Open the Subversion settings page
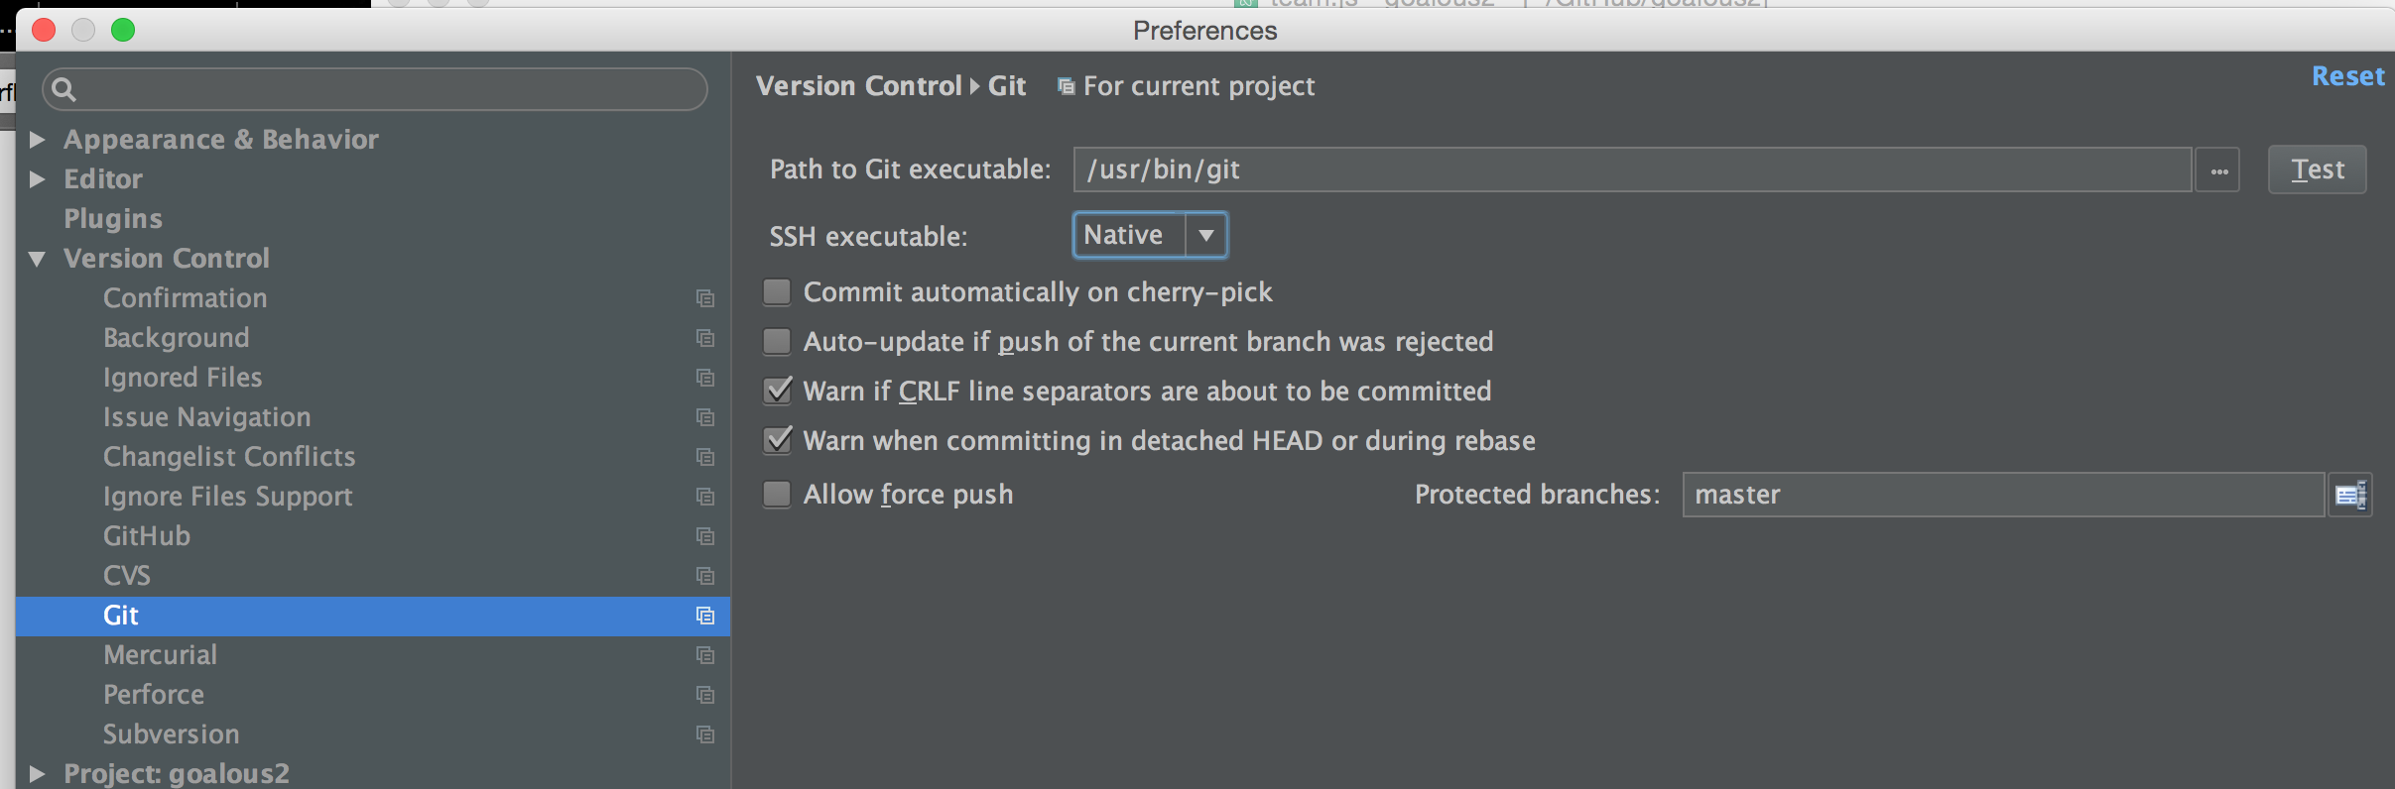This screenshot has height=789, width=2395. tap(171, 733)
